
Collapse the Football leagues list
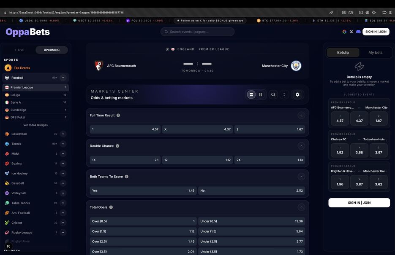tap(63, 78)
